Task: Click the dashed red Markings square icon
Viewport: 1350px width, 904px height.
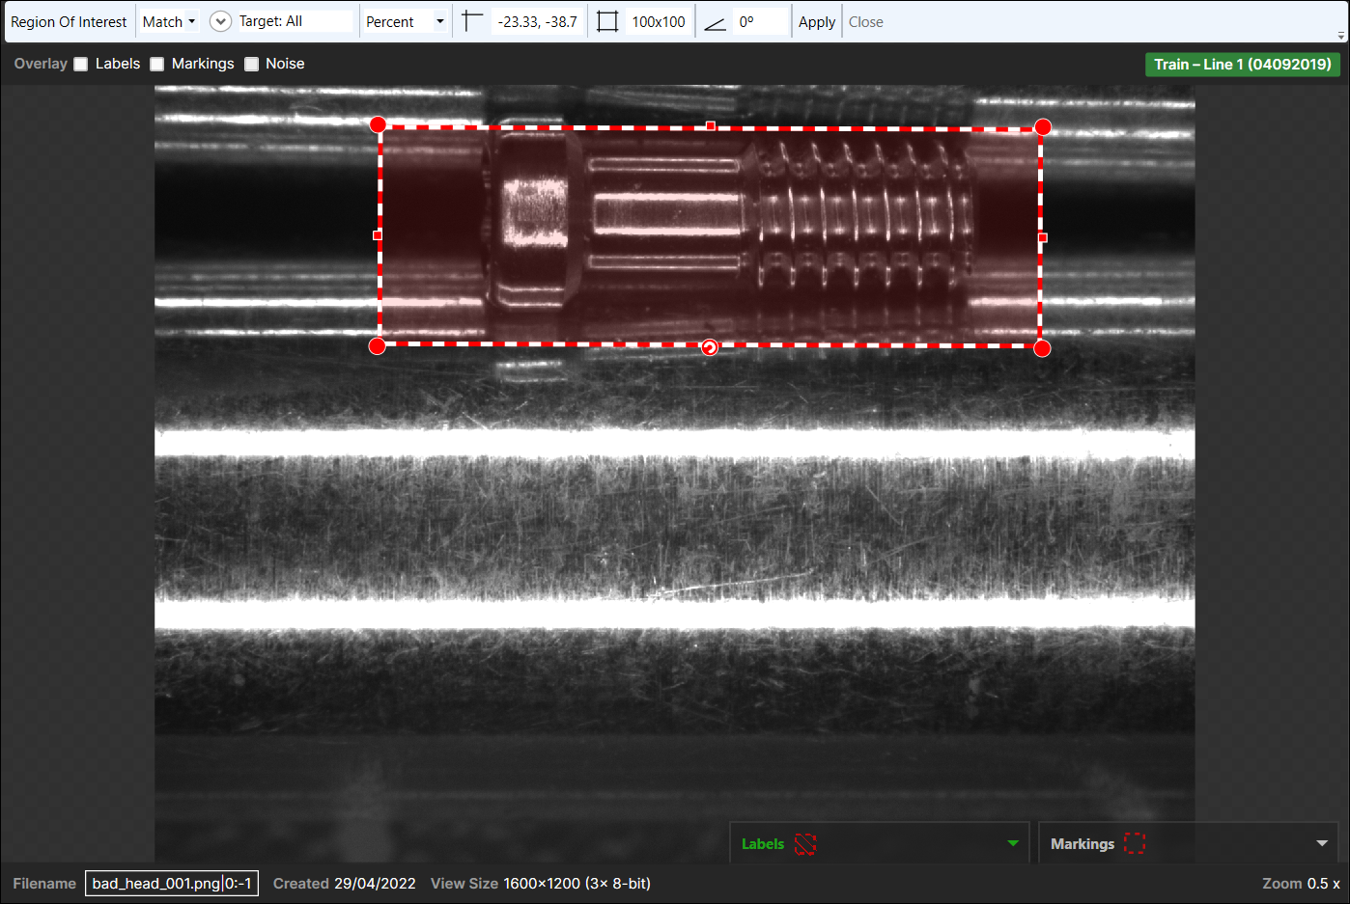Action: pyautogui.click(x=1135, y=844)
